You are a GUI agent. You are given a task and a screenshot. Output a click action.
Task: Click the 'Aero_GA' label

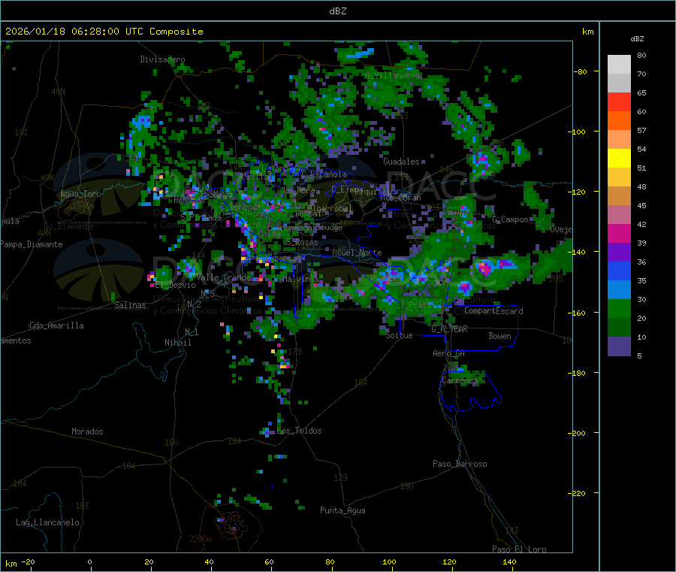tap(449, 354)
